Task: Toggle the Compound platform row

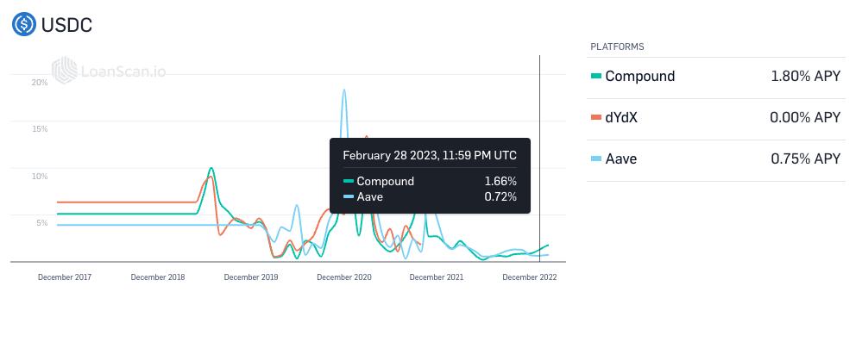Action: coord(716,78)
